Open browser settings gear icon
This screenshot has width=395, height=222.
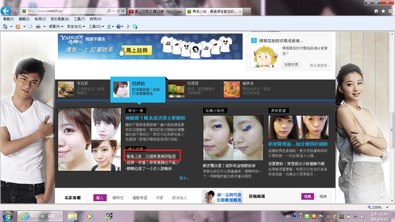[390, 11]
